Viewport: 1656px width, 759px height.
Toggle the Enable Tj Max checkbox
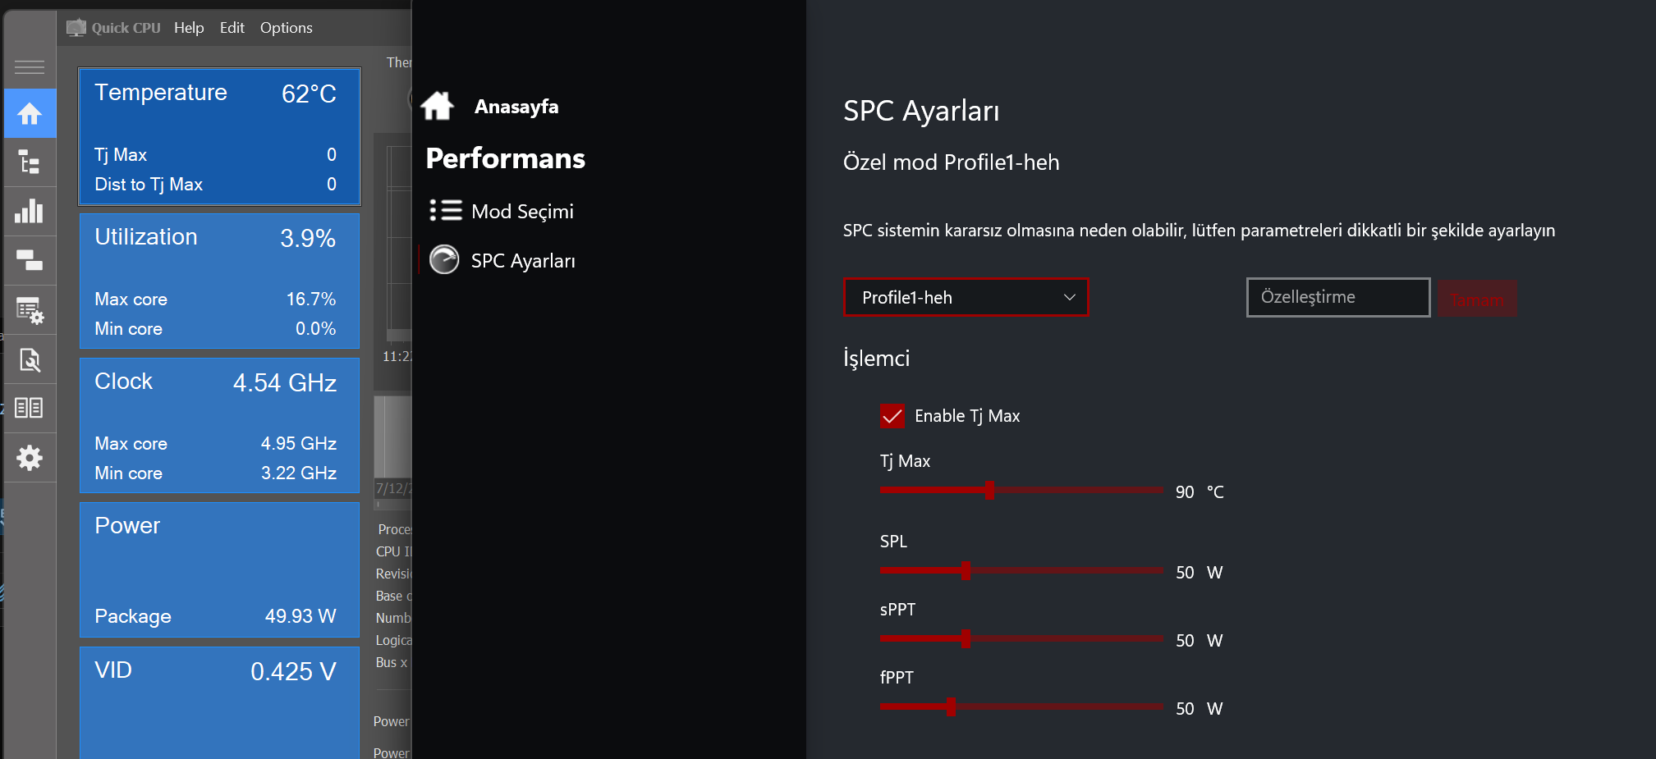tap(892, 416)
